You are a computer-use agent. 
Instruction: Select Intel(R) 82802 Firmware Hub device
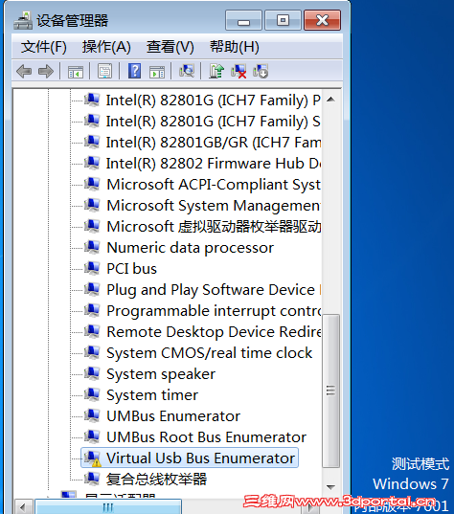click(214, 164)
